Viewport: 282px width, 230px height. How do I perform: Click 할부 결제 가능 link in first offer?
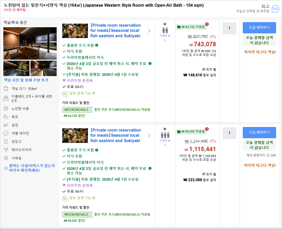(x=82, y=93)
